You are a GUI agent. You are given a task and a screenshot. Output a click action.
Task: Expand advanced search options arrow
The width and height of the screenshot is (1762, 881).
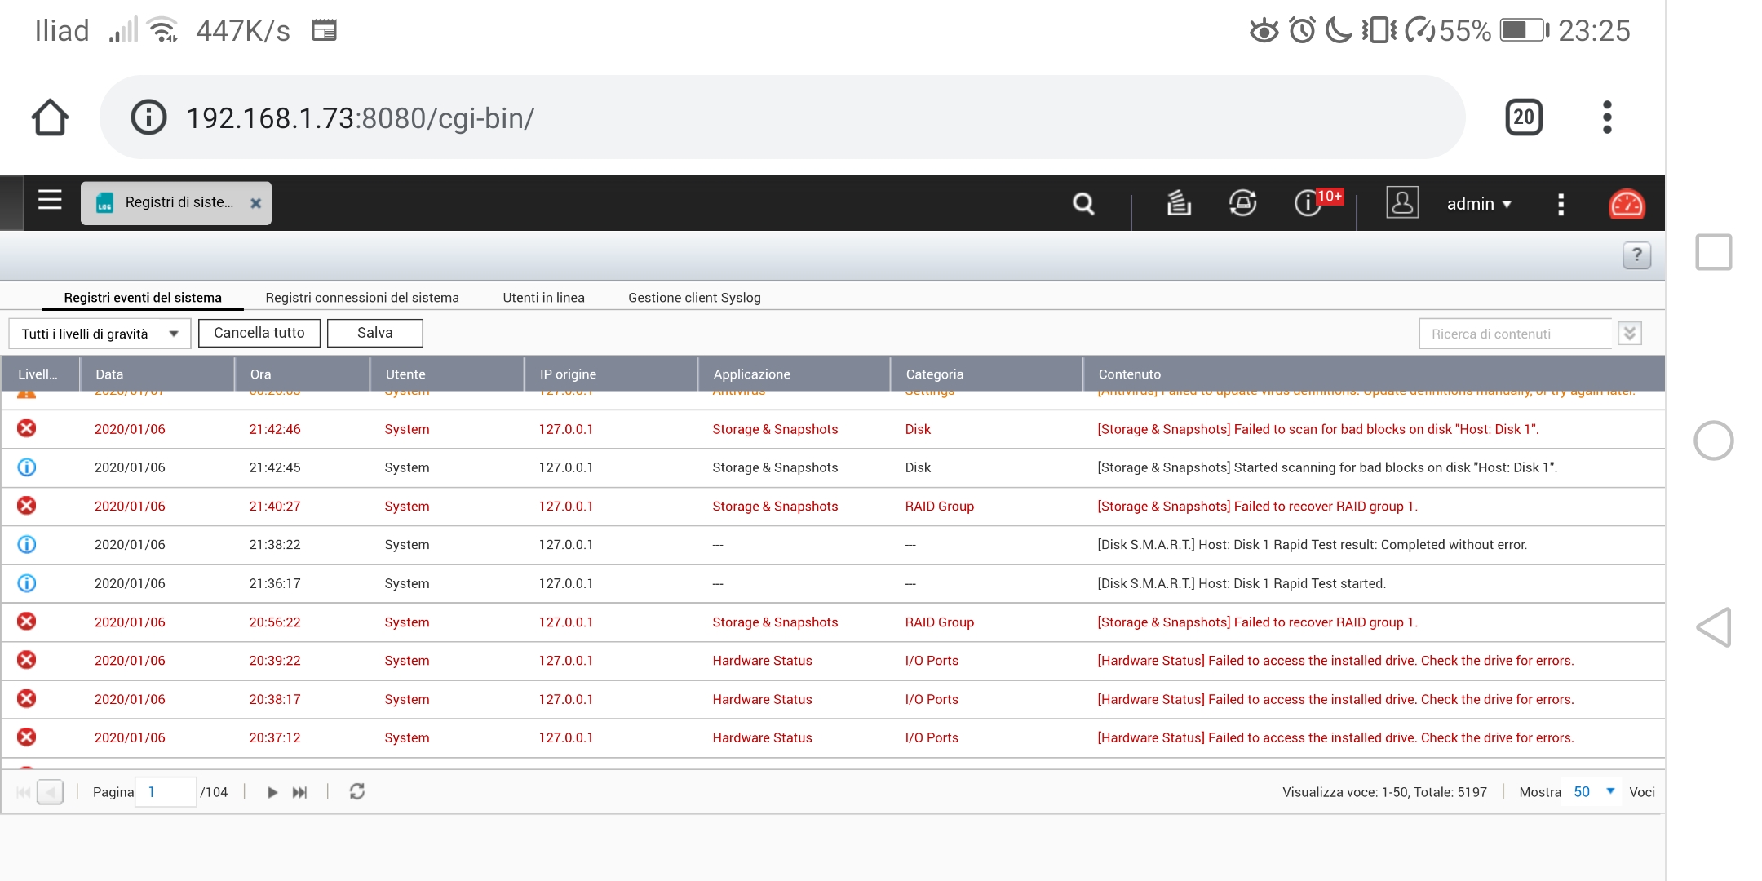[1630, 334]
